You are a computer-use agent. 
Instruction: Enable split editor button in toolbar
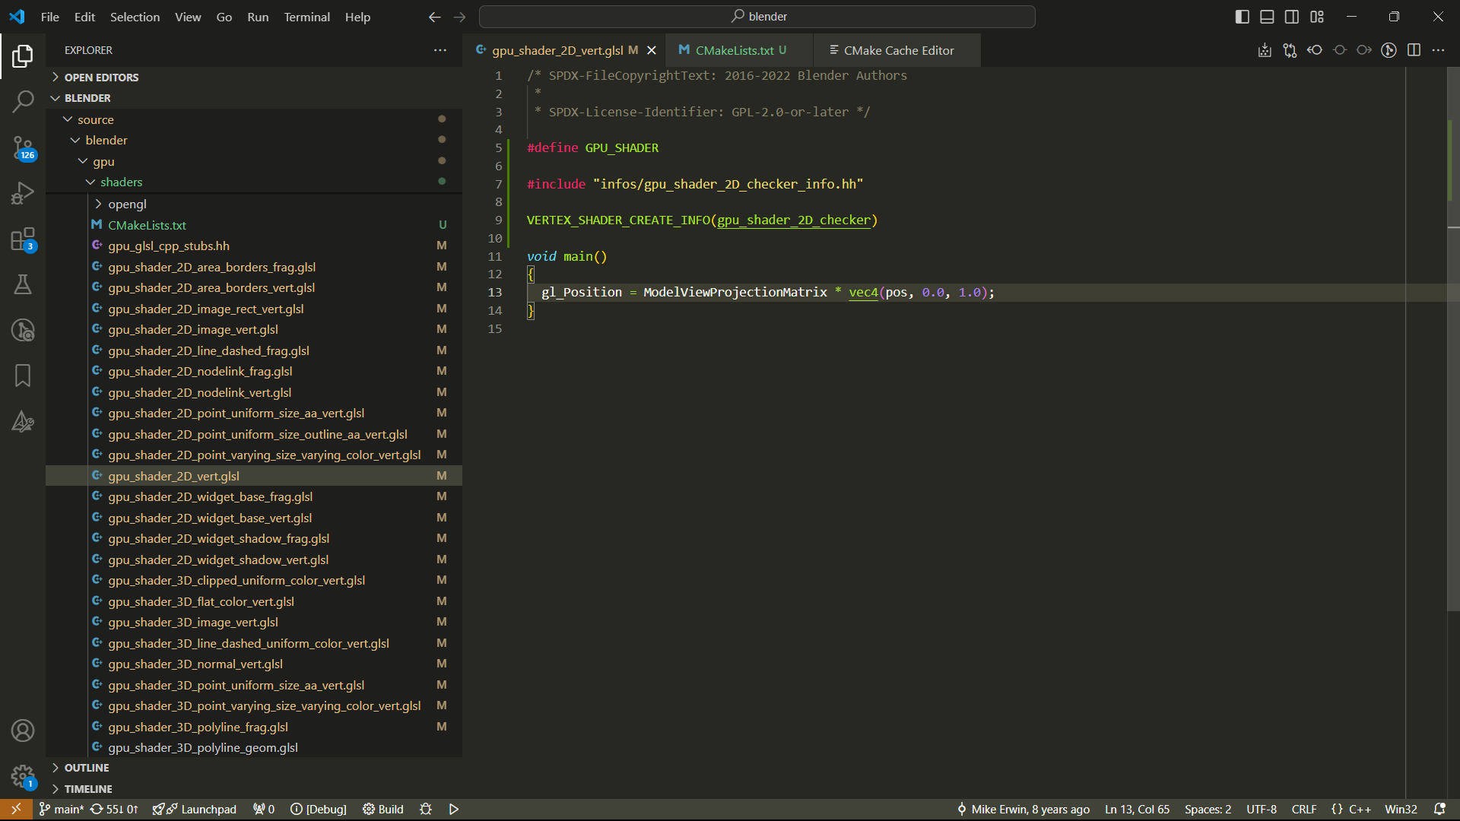(x=1414, y=49)
